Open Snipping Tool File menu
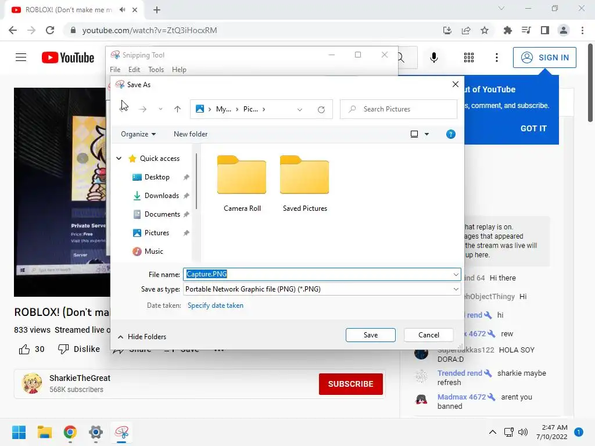Screen dimensions: 595x446 tap(115, 70)
